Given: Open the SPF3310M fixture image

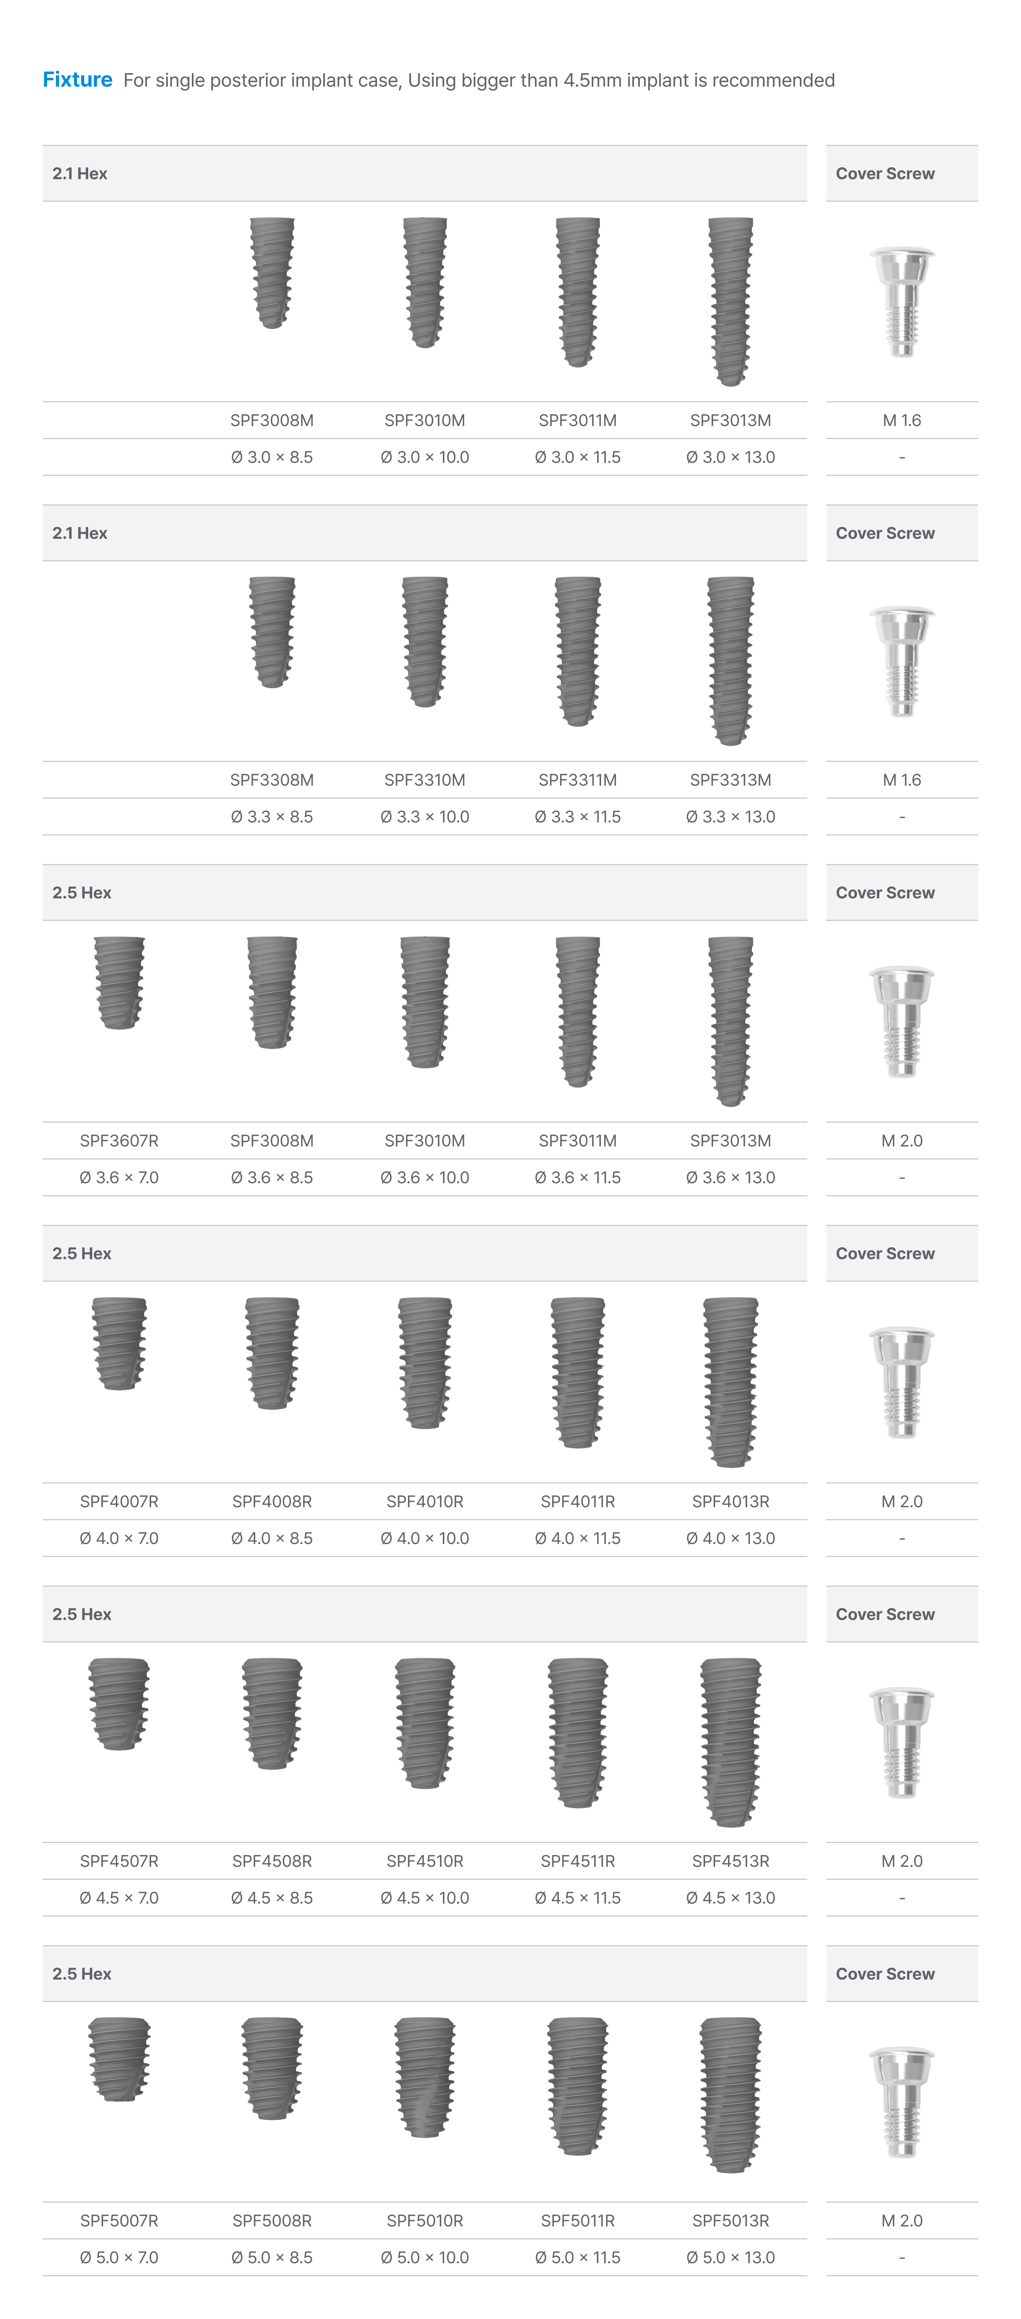Looking at the screenshot, I should (x=425, y=642).
